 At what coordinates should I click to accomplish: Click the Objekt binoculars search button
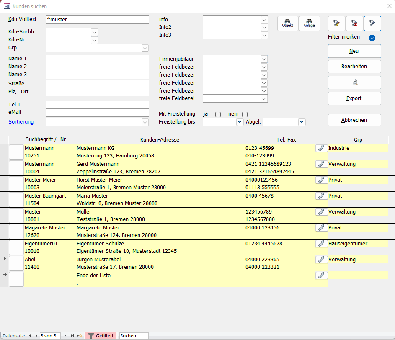click(288, 23)
